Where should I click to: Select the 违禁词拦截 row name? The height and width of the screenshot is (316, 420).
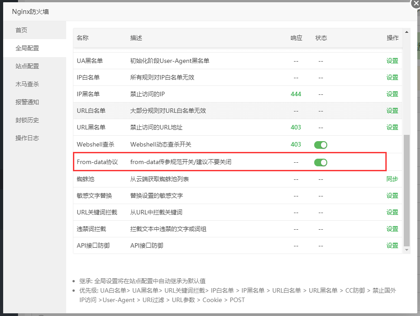pos(91,229)
